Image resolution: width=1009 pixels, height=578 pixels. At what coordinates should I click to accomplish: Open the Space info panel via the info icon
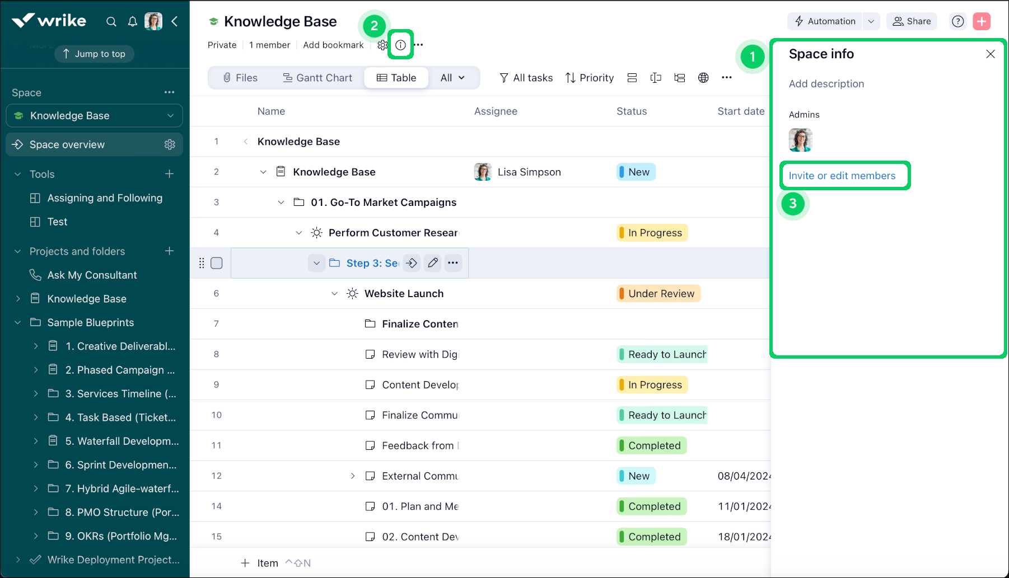[x=400, y=45]
